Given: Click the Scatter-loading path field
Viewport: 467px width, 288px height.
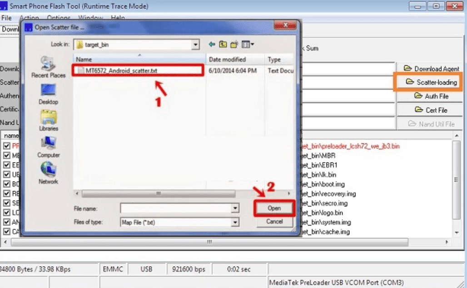Looking at the screenshot, I should click(348, 83).
